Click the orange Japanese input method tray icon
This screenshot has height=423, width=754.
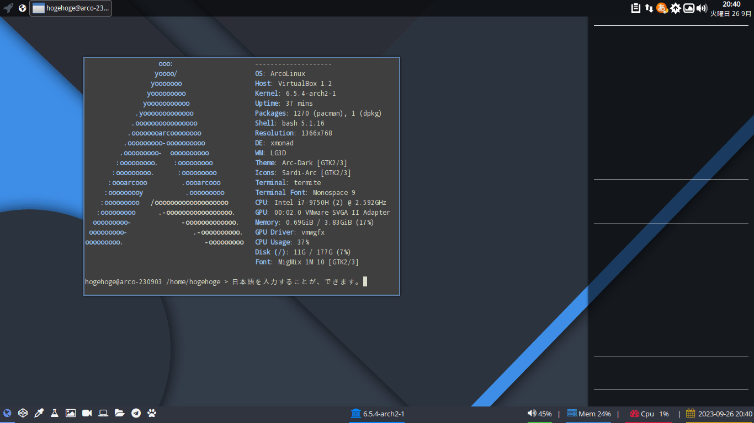pyautogui.click(x=662, y=8)
